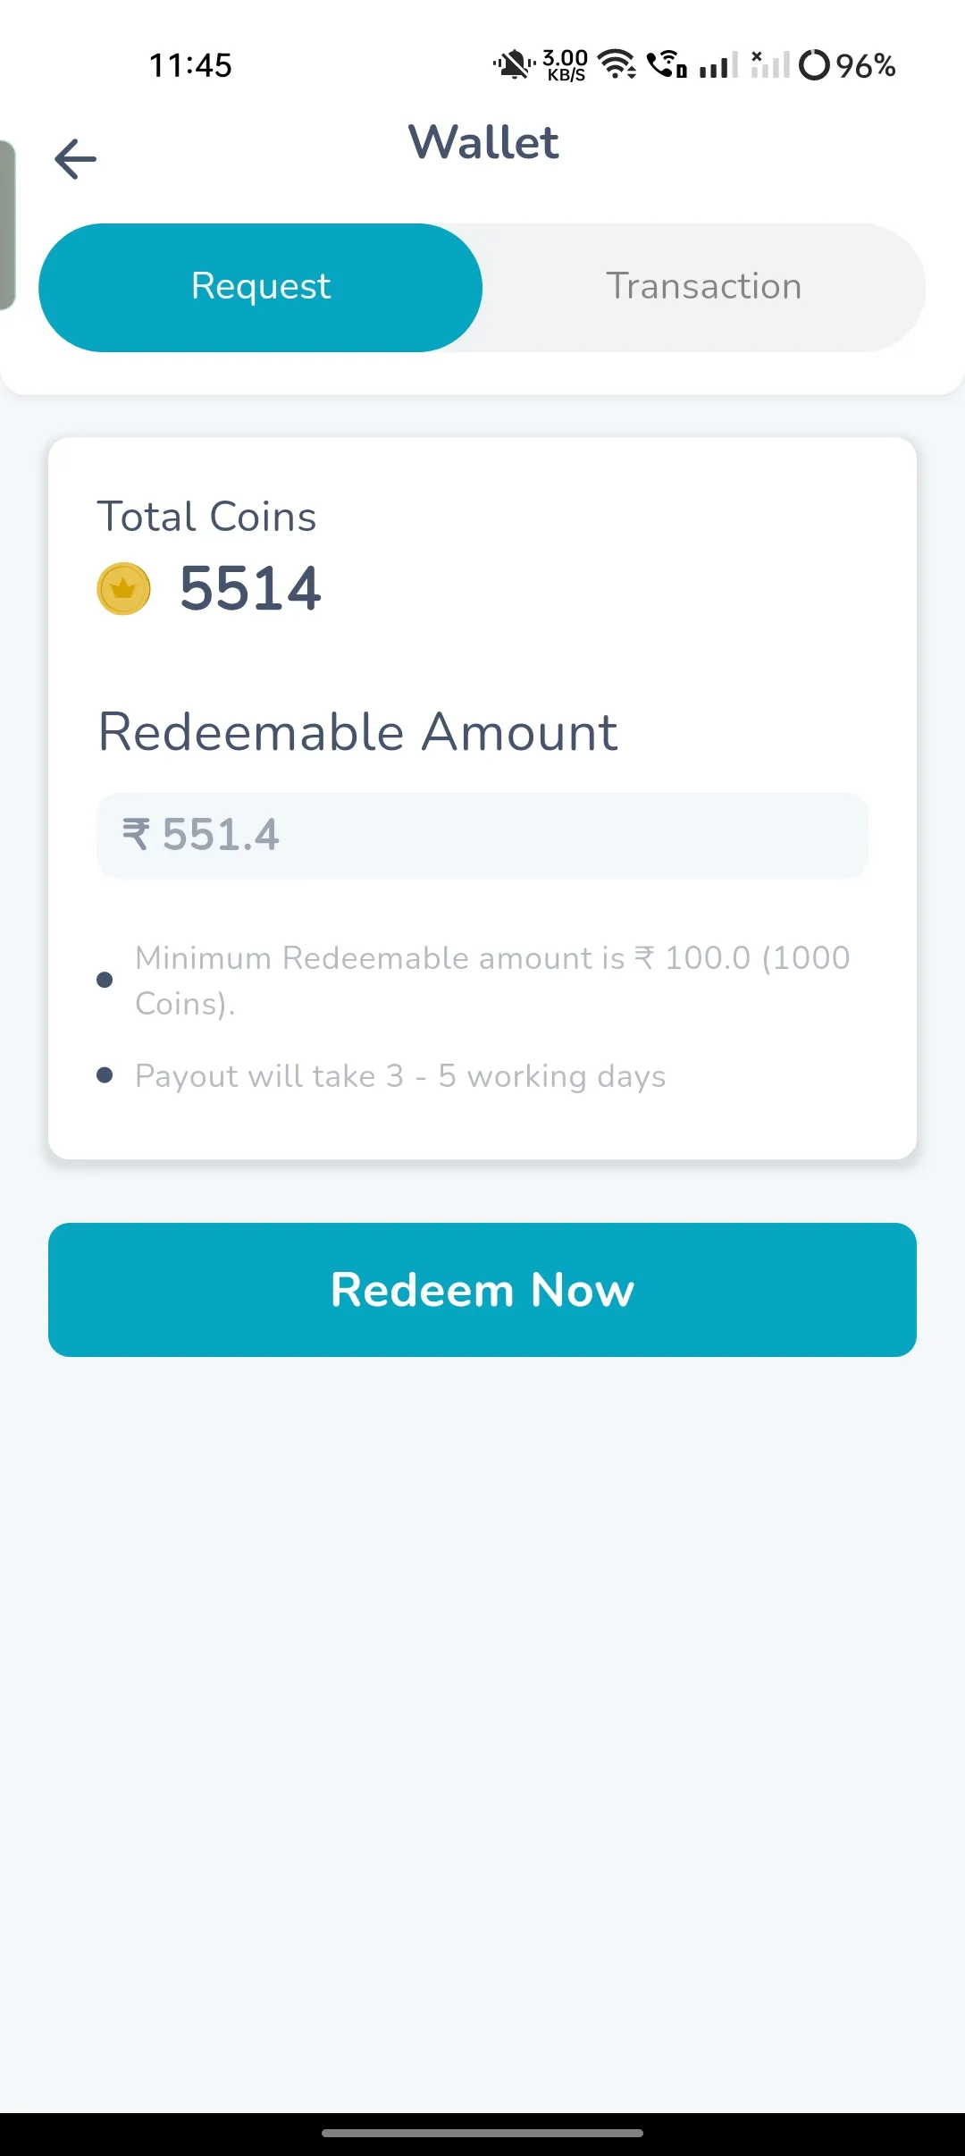Click the Total Coins value 5514
The width and height of the screenshot is (965, 2156).
point(250,587)
